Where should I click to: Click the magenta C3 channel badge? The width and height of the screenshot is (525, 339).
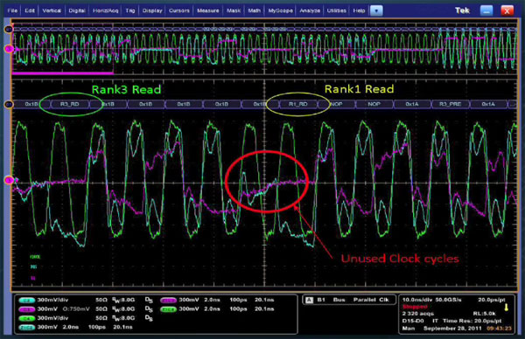pos(27,309)
